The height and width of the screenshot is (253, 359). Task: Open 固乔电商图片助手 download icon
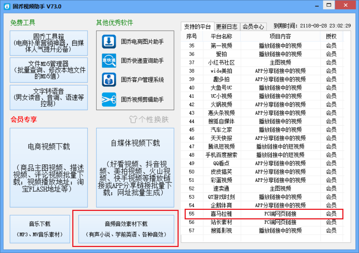point(109,42)
